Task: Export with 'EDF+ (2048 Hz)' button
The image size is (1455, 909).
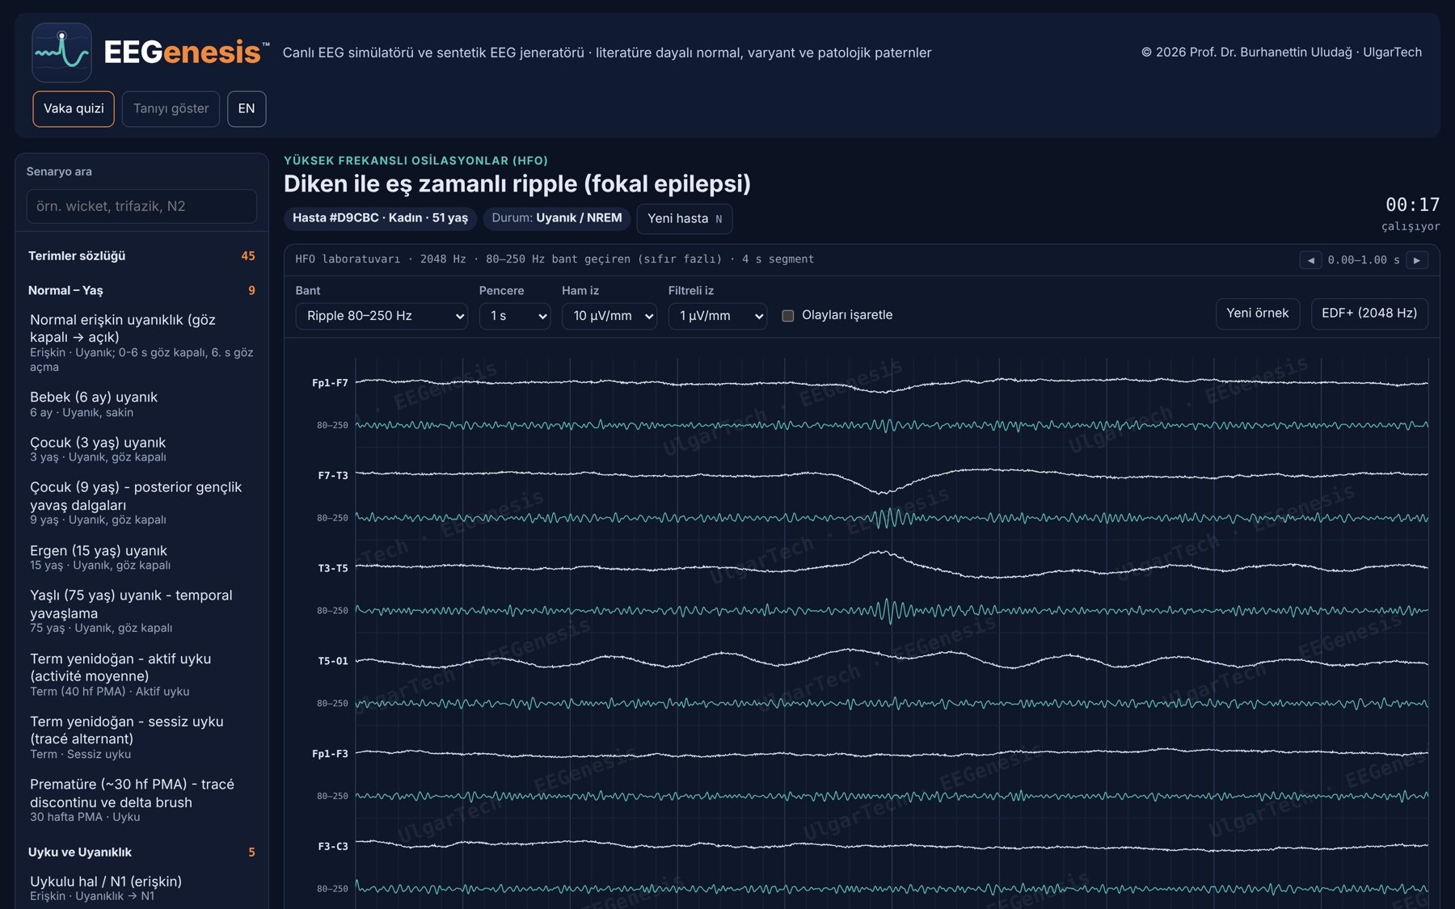Action: click(1369, 314)
